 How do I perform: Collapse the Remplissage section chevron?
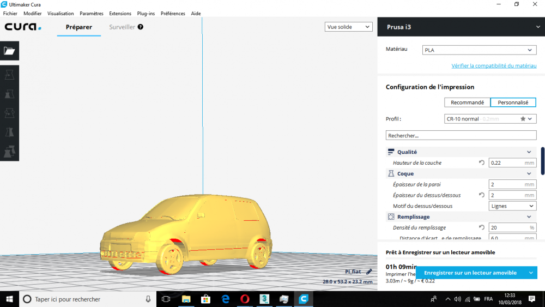pyautogui.click(x=529, y=216)
